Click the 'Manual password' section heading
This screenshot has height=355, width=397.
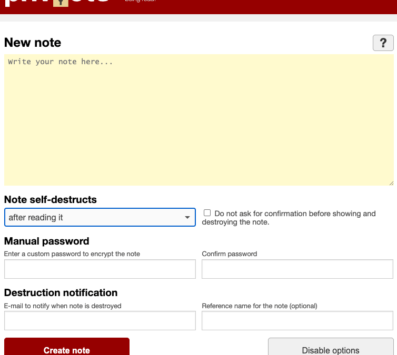click(x=47, y=241)
